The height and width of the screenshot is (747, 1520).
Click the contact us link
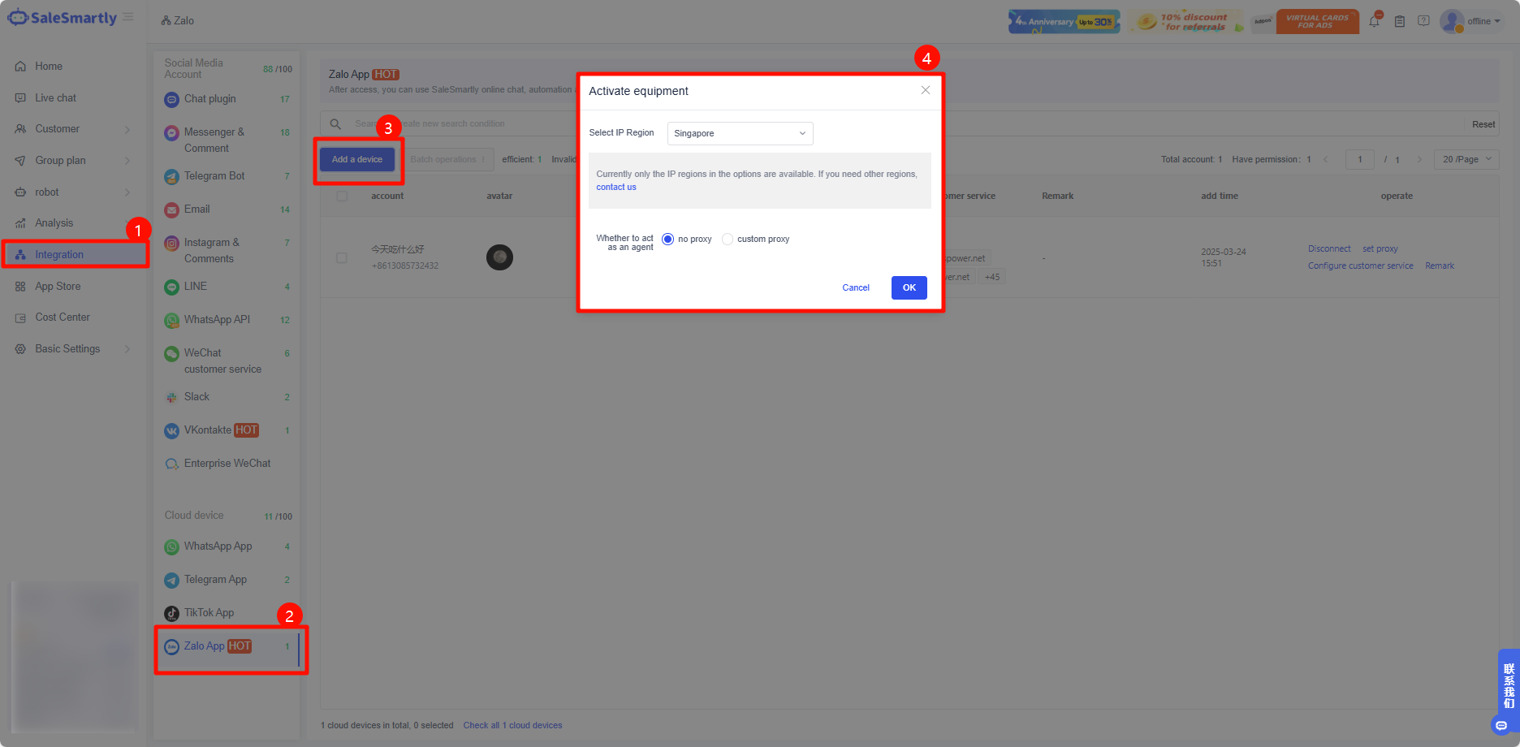click(x=616, y=188)
